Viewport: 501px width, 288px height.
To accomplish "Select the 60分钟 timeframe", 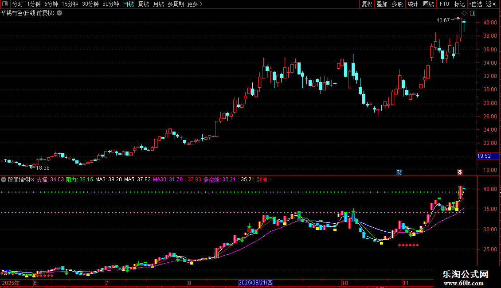I will [110, 4].
